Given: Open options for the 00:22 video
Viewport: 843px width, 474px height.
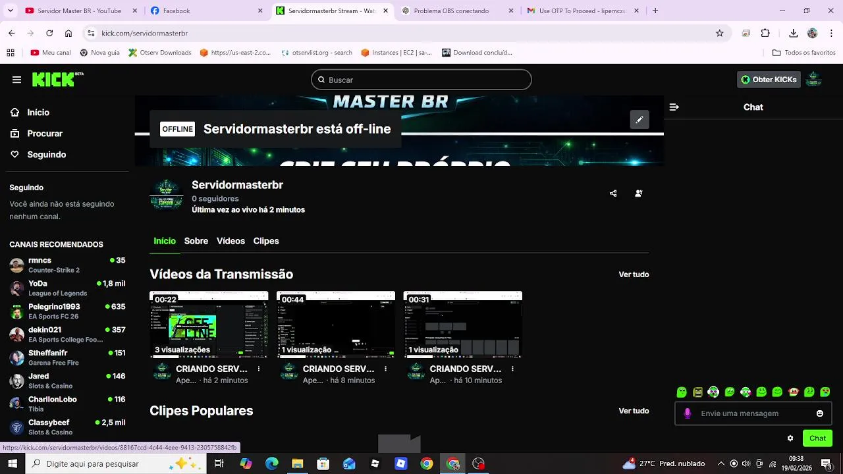Looking at the screenshot, I should click(259, 369).
